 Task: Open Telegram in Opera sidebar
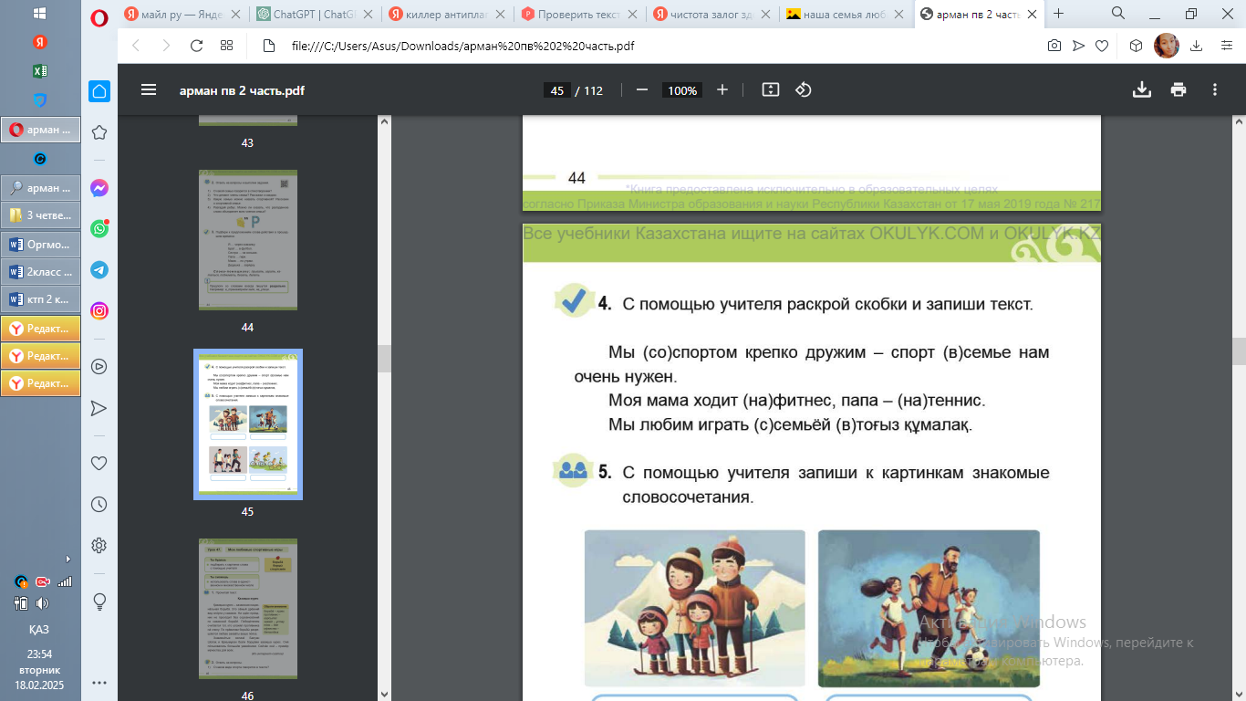pyautogui.click(x=99, y=270)
